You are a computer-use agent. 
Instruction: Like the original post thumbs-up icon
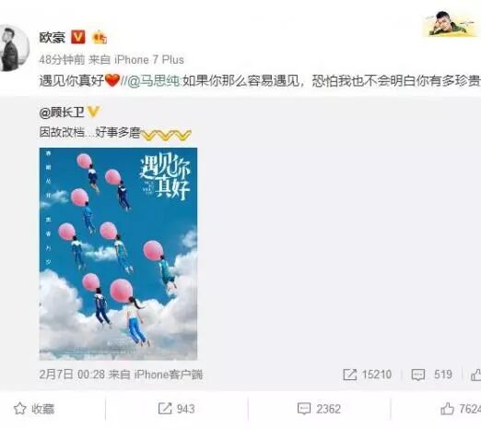pos(475,375)
